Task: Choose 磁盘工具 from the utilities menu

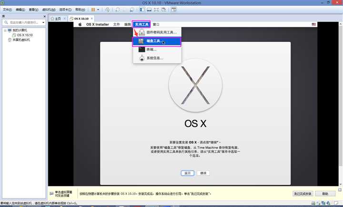Action: [x=157, y=41]
